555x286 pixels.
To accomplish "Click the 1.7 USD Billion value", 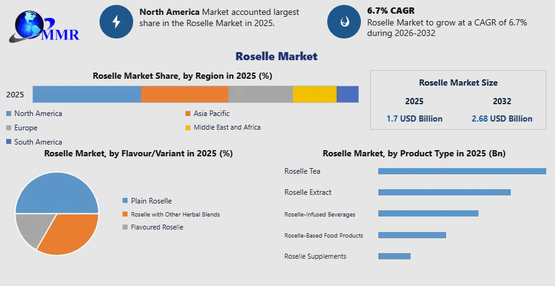I will coord(414,118).
